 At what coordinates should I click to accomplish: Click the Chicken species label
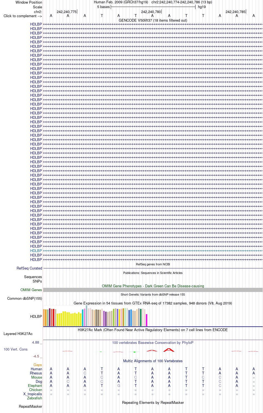(x=35, y=390)
